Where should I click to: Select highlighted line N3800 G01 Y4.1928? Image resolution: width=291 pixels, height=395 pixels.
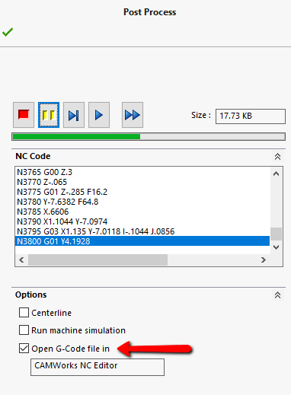pos(142,241)
